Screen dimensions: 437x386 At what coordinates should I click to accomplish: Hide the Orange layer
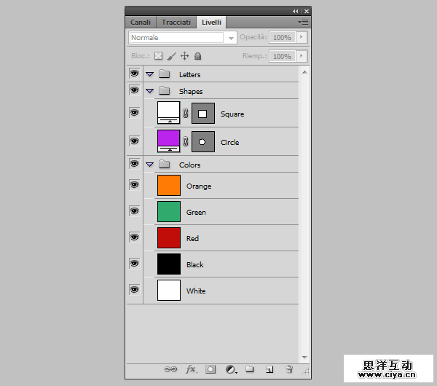coord(134,186)
